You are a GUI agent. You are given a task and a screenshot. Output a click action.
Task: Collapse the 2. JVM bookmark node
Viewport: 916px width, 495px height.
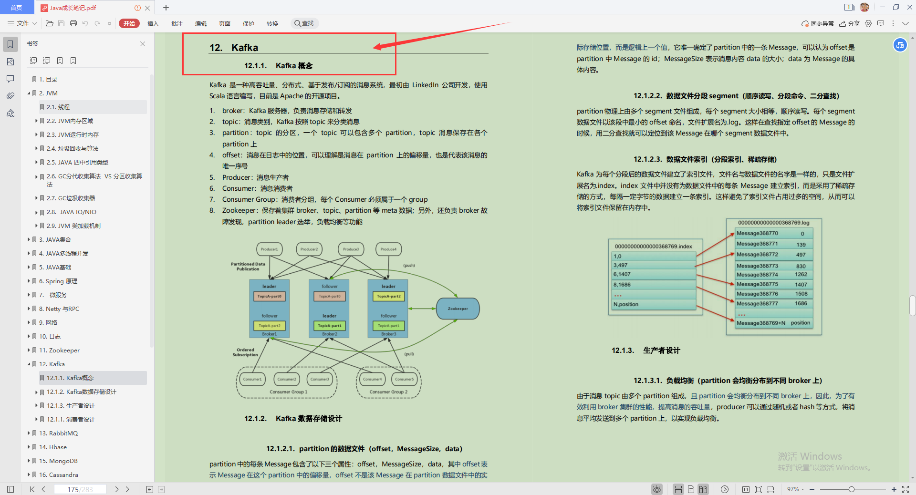(x=29, y=93)
